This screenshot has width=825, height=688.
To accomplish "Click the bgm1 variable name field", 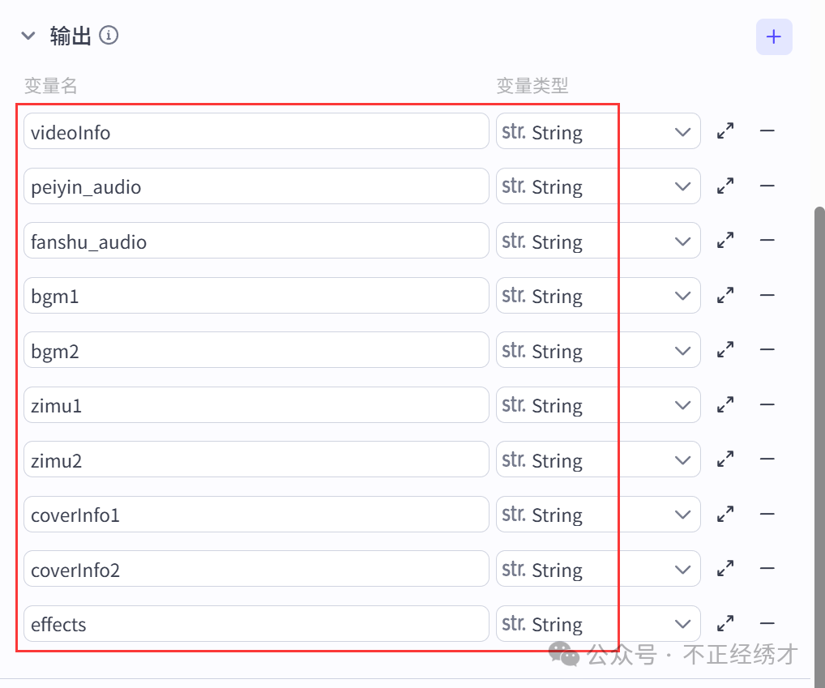I will tap(256, 296).
